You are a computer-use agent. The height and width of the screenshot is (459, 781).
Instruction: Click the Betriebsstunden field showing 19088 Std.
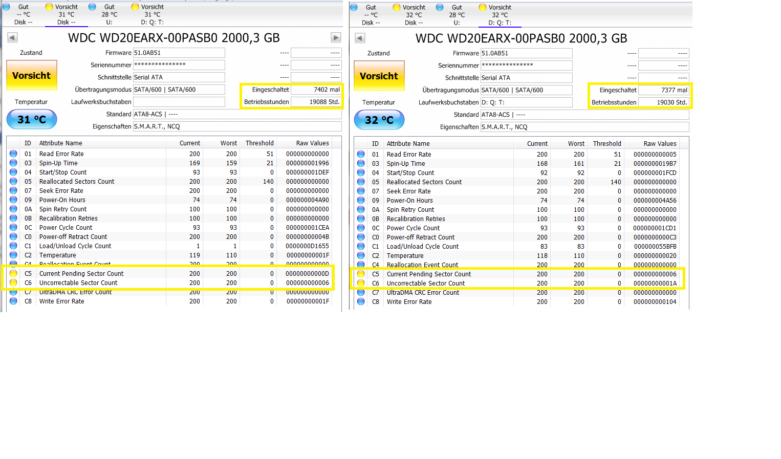316,102
